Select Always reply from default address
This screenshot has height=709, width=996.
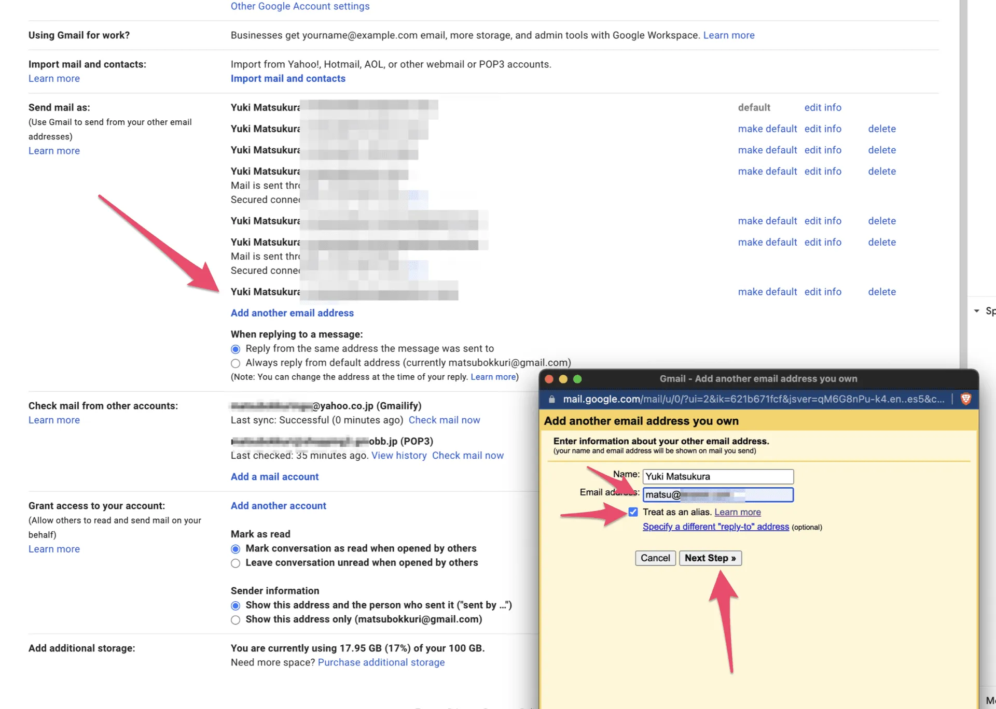tap(236, 363)
